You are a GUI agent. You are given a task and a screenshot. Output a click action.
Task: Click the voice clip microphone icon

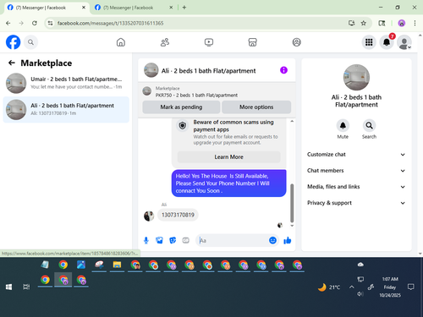point(146,240)
